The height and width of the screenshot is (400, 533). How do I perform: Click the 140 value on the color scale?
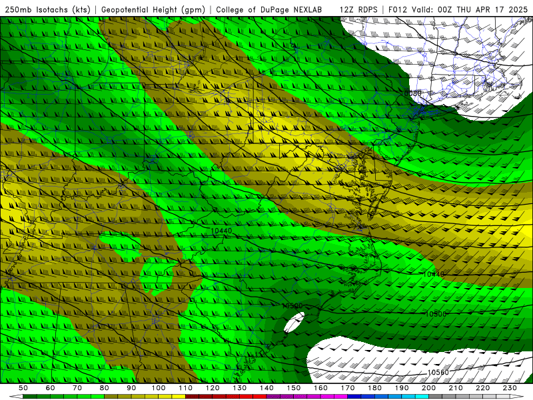[266, 388]
